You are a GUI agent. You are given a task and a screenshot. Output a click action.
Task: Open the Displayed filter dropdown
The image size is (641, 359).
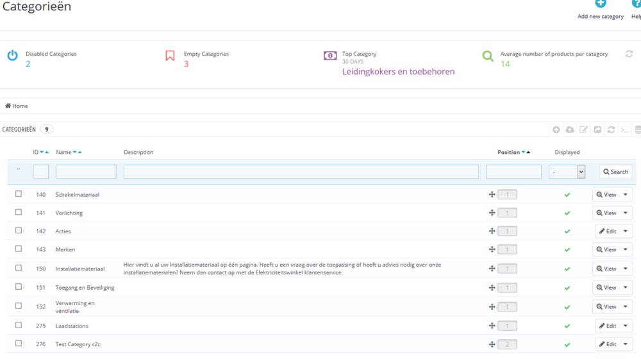(567, 172)
